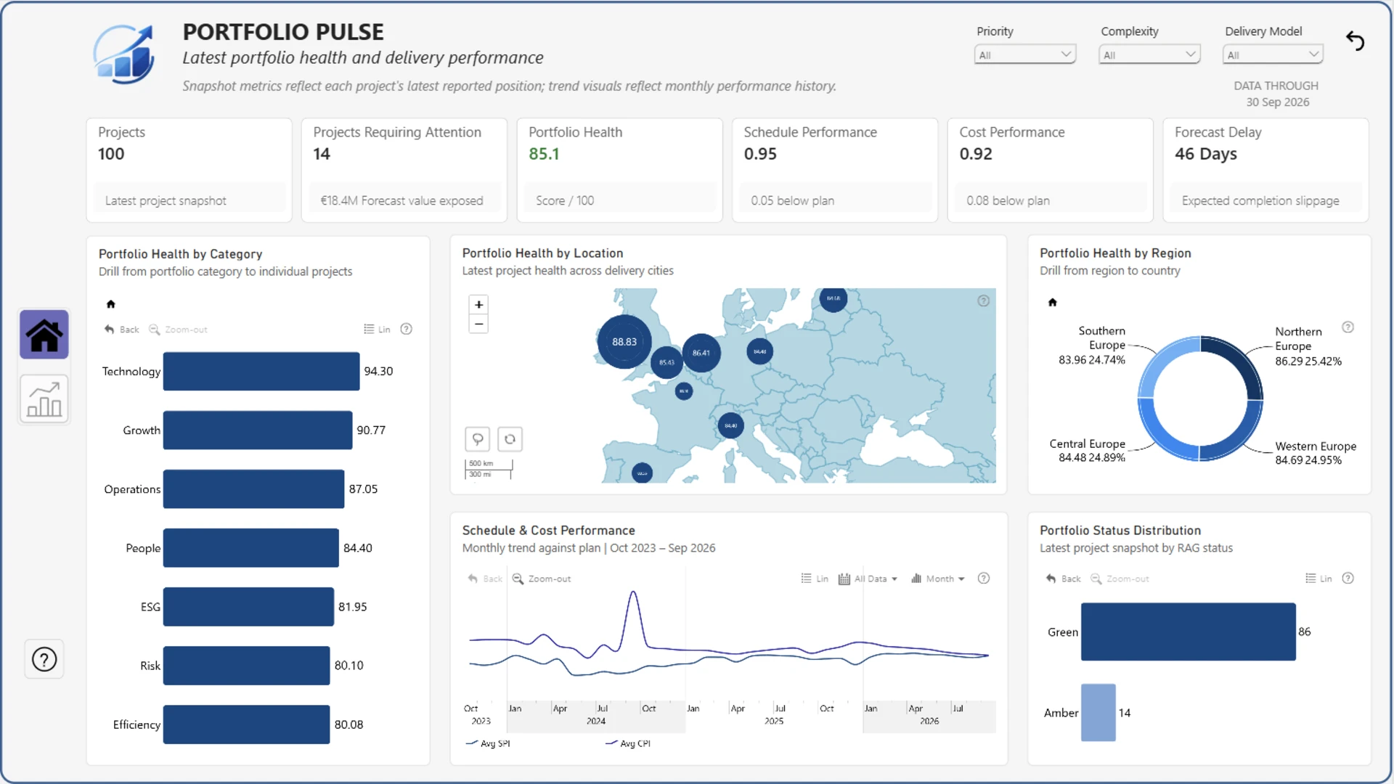Reset the map view rotation
The height and width of the screenshot is (784, 1394).
coord(510,439)
